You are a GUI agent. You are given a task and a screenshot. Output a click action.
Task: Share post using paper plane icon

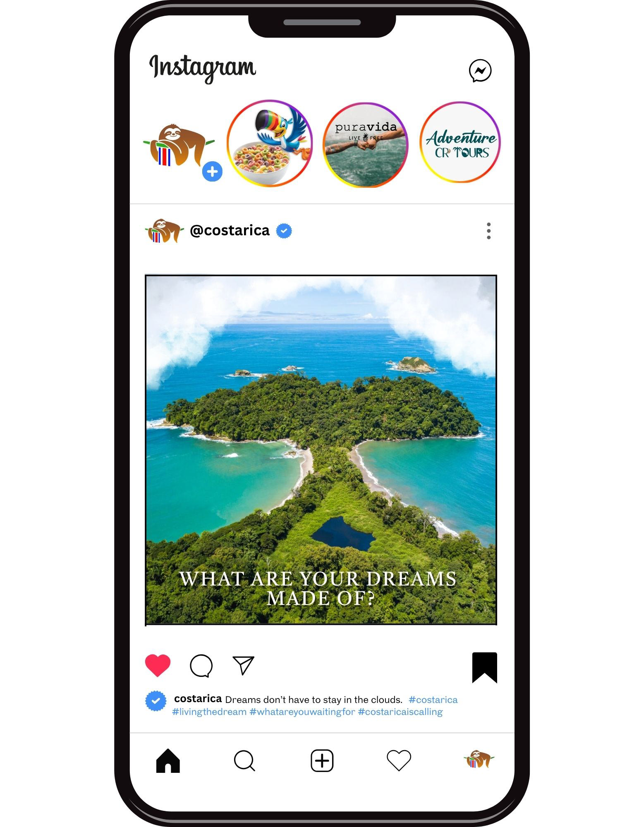coord(243,665)
